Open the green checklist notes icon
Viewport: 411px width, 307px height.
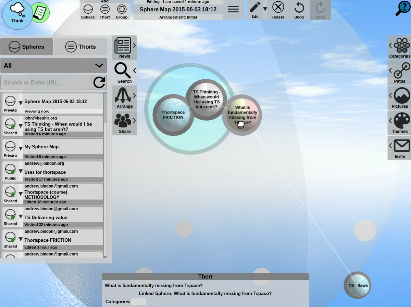coord(41,13)
